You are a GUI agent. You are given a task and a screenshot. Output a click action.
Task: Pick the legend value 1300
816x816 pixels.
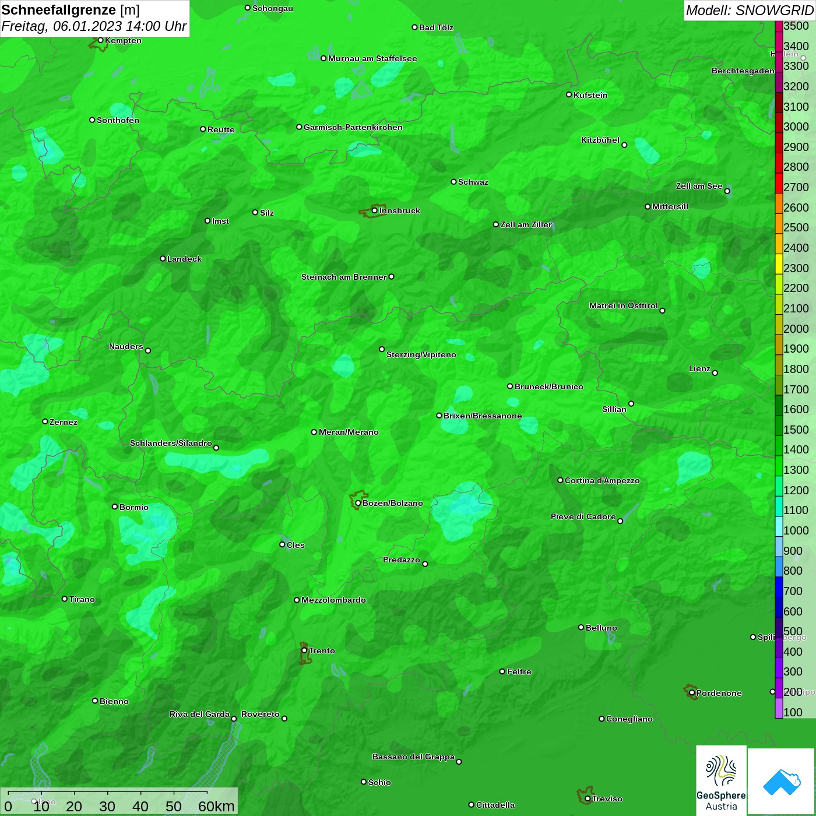(x=796, y=470)
